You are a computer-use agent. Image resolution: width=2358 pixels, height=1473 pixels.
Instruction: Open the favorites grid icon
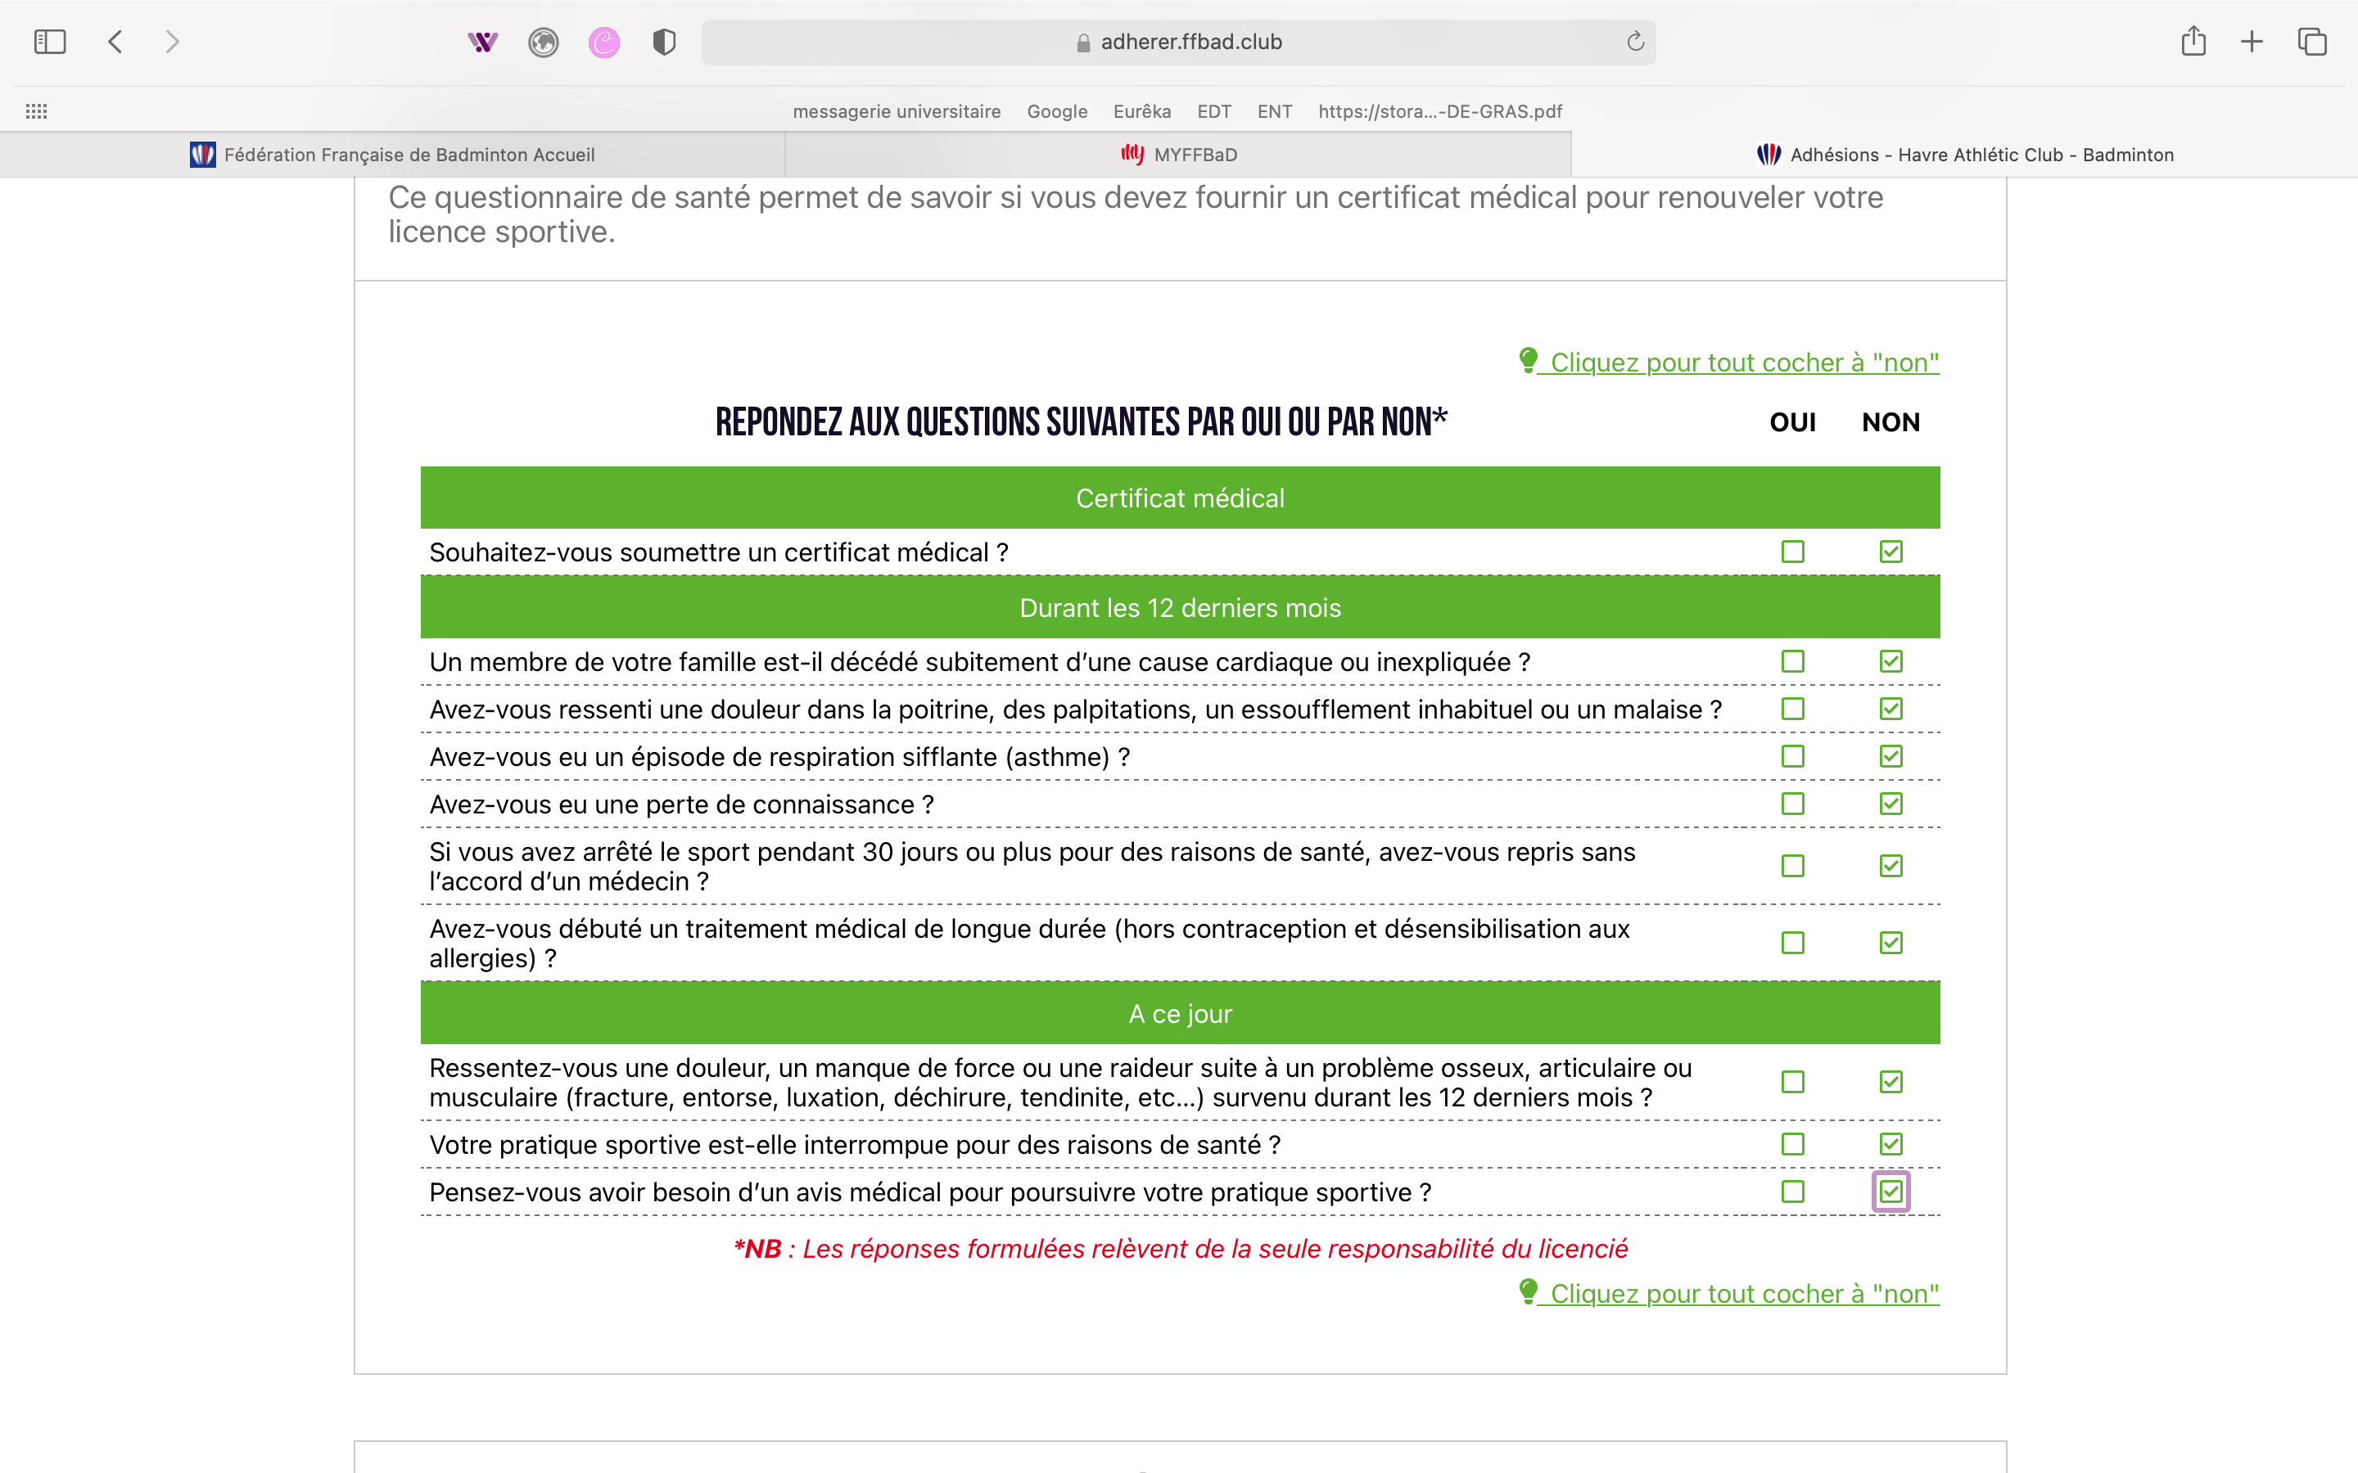pos(36,111)
